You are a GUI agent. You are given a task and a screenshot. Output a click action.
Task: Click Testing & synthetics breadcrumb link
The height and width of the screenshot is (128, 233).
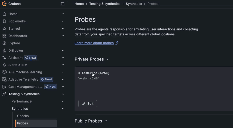pos(105,4)
